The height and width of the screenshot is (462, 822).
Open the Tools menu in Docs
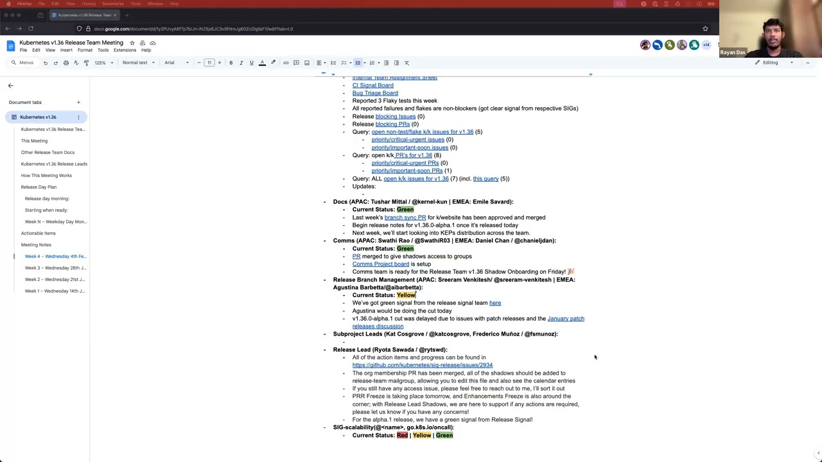point(103,50)
